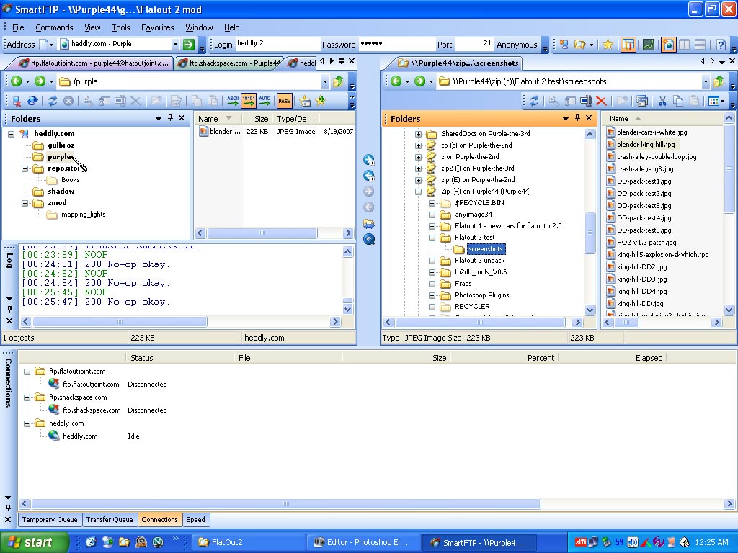Switch to the Speed tab
This screenshot has width=738, height=553.
click(x=195, y=520)
